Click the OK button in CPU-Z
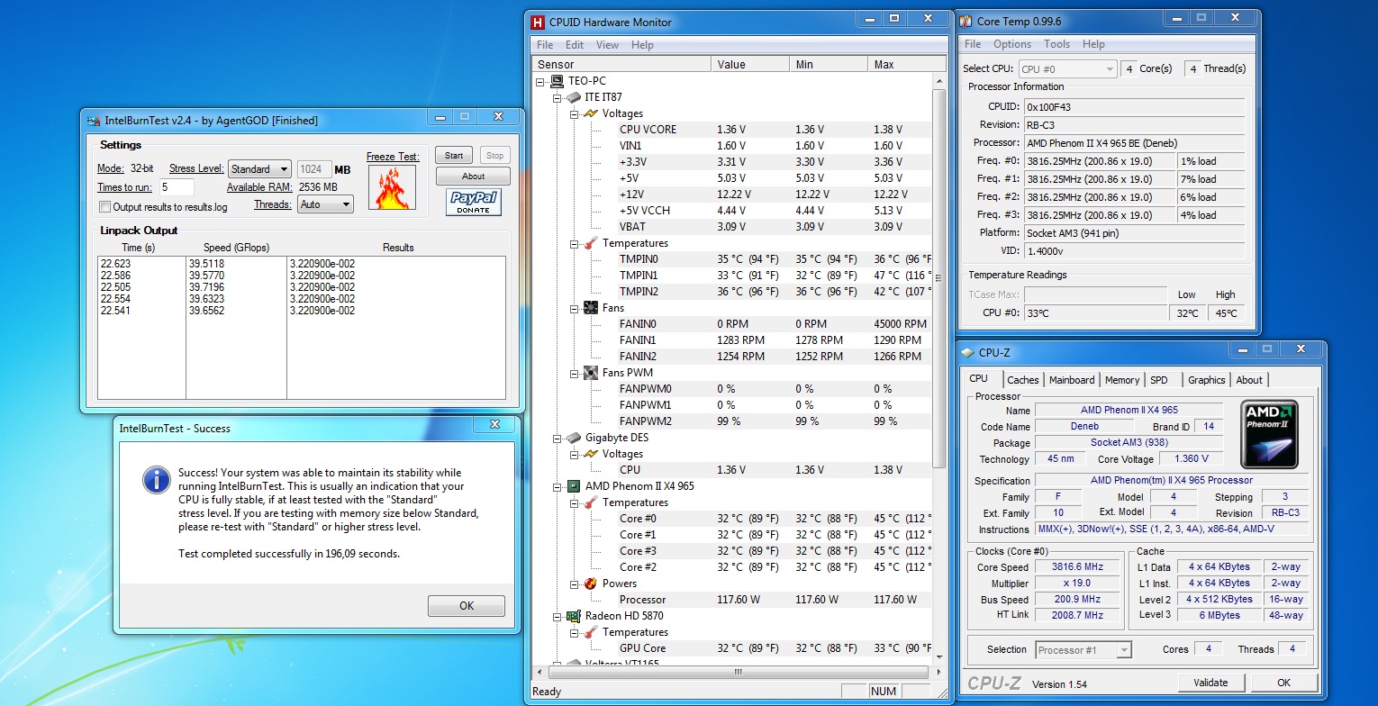Screen dimensions: 1378x706 1283,683
